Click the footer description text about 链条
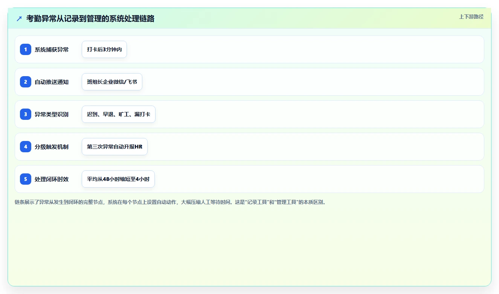 (170, 202)
